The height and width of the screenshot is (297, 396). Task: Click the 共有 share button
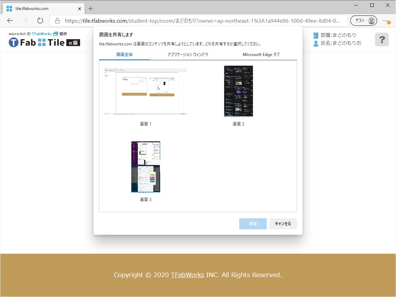click(x=253, y=223)
